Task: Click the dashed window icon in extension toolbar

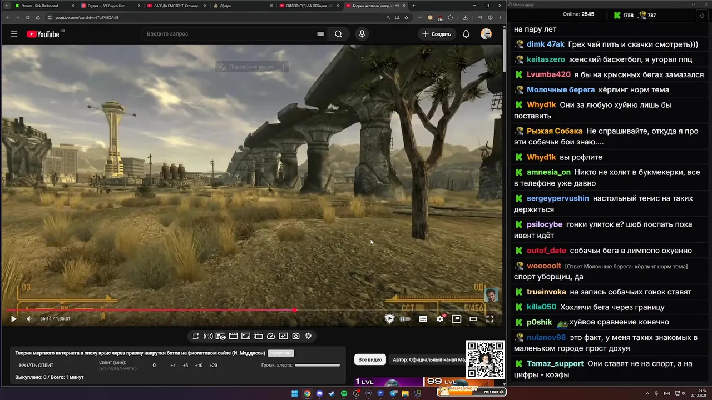Action: [258, 336]
